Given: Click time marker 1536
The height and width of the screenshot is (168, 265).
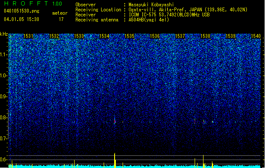Looking at the screenshot, I should click(x=155, y=36).
